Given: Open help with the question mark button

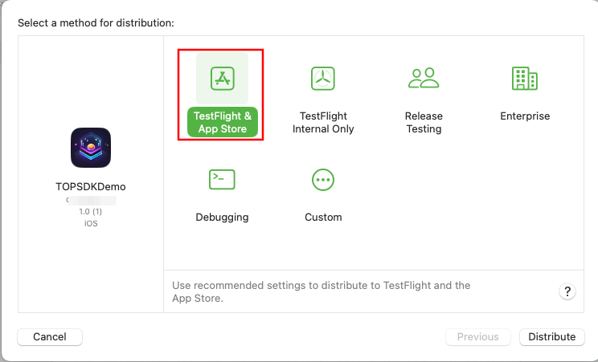Looking at the screenshot, I should point(567,291).
